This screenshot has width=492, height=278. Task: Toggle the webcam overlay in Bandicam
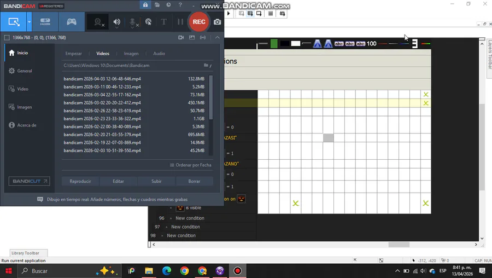coord(99,22)
